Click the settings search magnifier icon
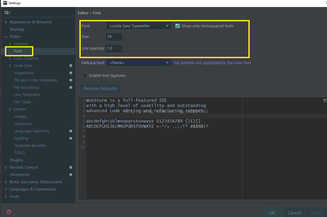Viewport: 327px width, 217px height. (7, 13)
